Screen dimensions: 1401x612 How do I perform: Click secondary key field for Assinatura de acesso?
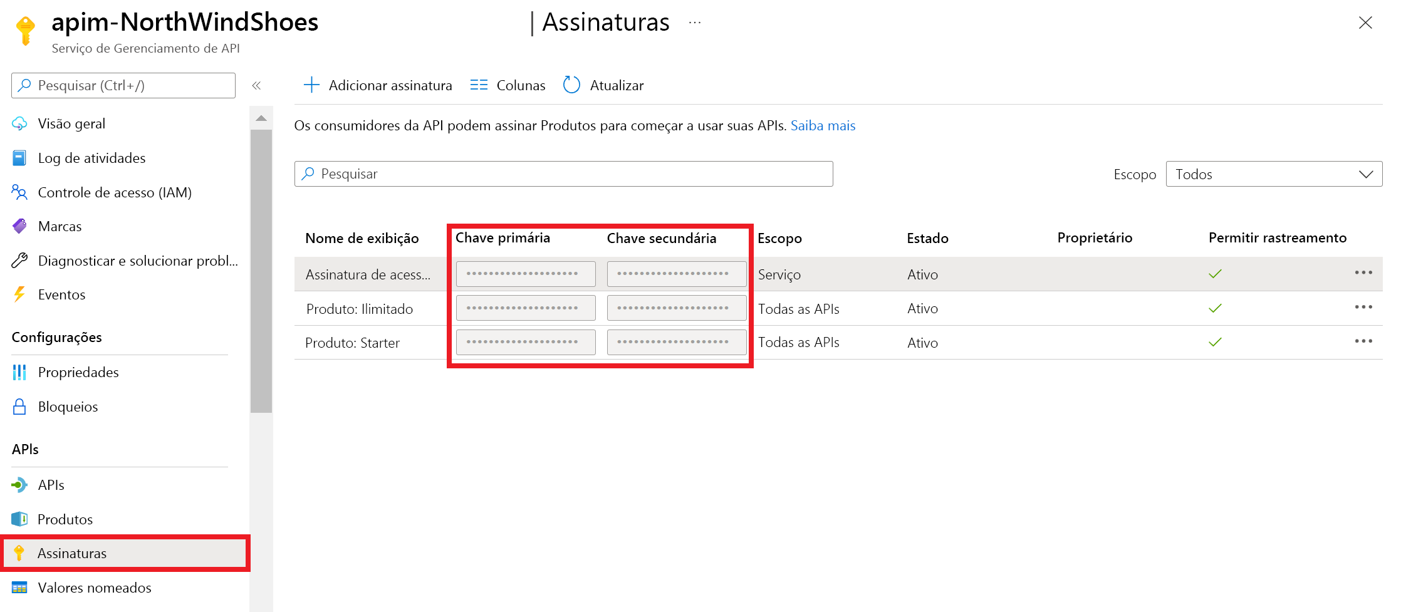(677, 274)
